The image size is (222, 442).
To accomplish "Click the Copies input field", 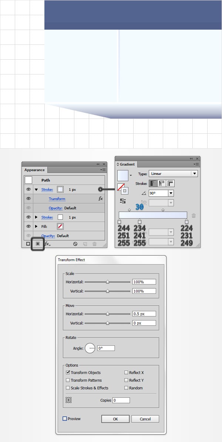I will point(121,400).
